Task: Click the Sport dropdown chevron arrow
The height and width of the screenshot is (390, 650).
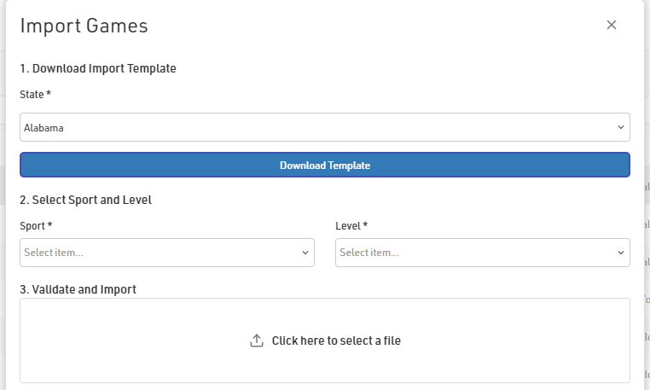Action: tap(305, 253)
